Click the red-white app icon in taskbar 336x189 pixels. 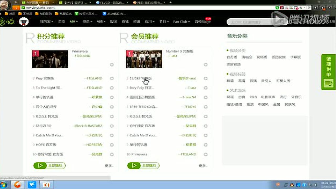tap(46, 185)
